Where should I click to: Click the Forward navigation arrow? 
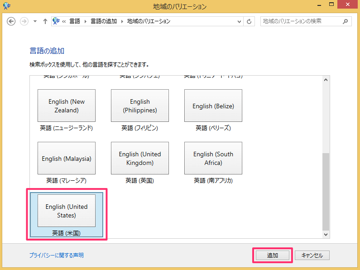(x=24, y=21)
